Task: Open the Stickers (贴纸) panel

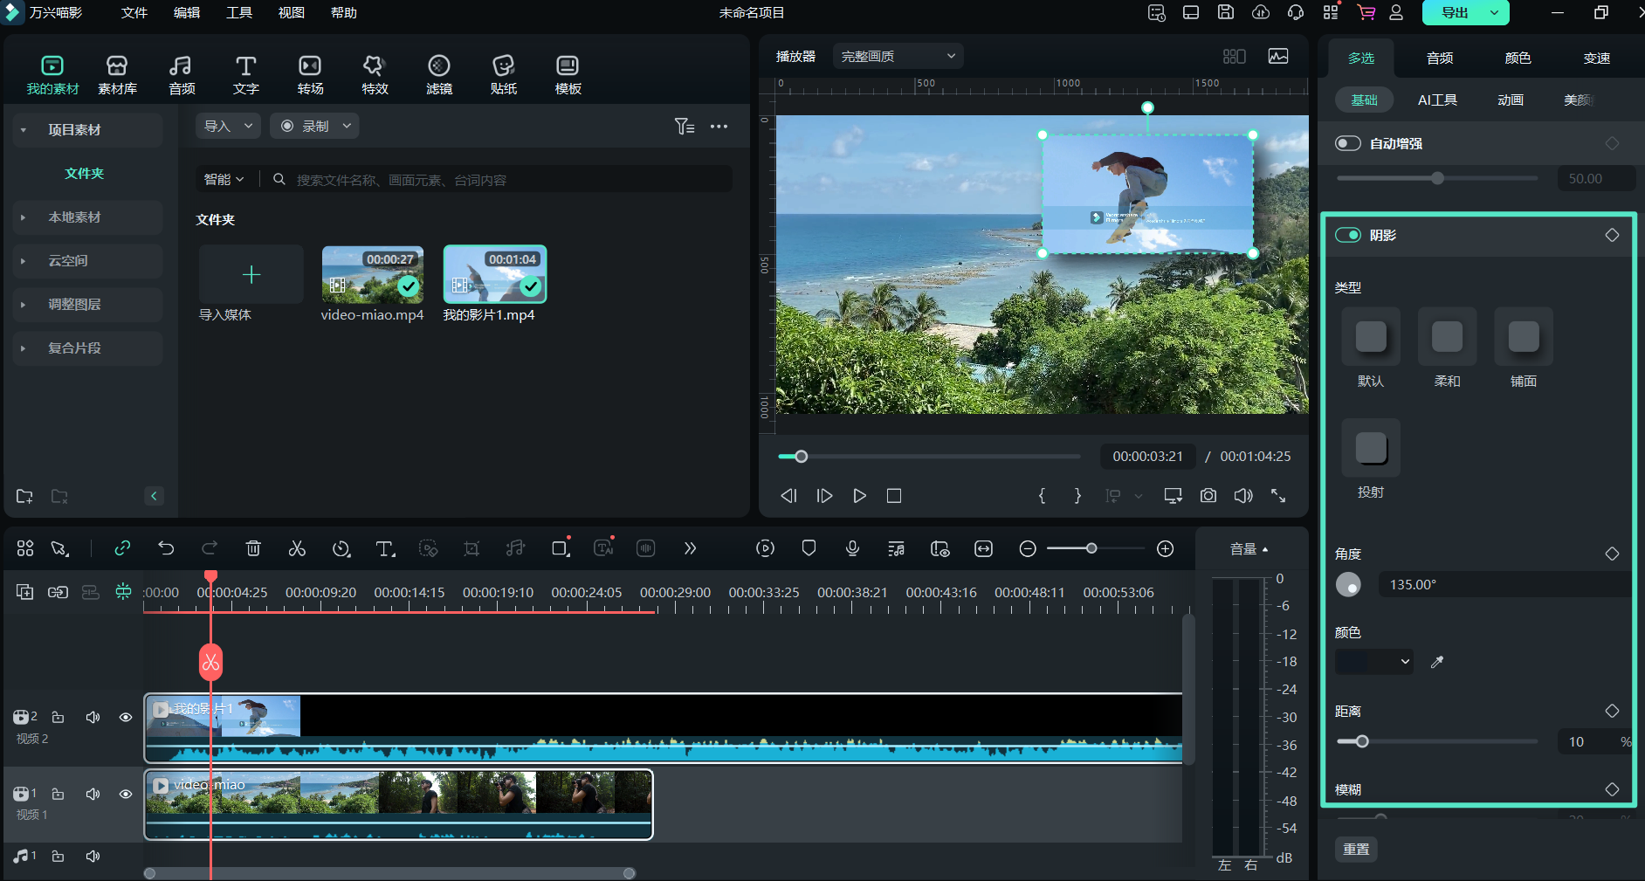Action: 504,75
